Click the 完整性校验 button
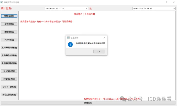 (9, 16)
